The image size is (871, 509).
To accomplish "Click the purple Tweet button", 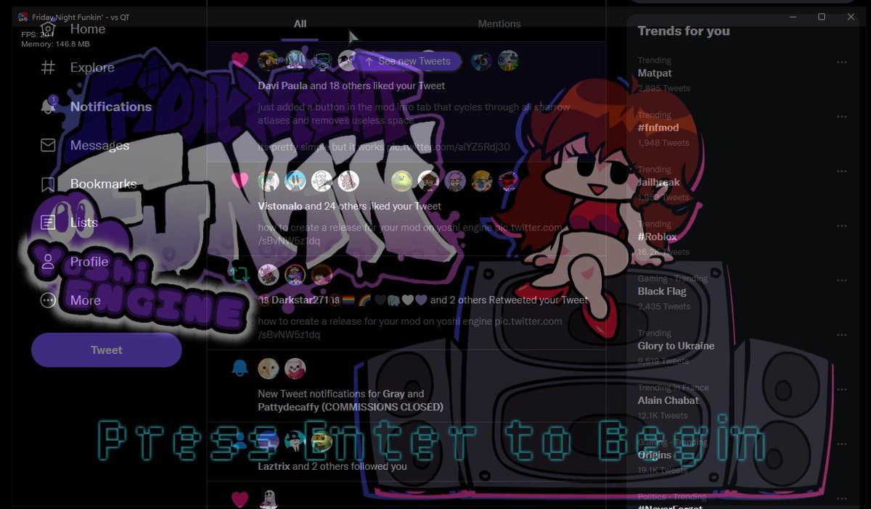I will pos(106,350).
